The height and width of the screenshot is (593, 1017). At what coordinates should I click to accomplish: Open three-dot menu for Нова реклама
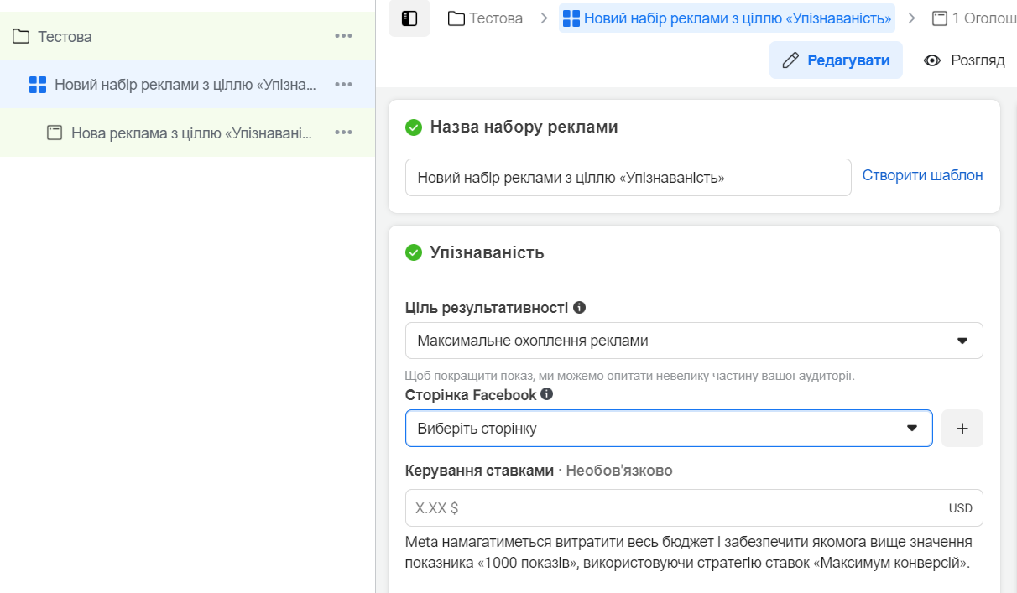(x=343, y=133)
